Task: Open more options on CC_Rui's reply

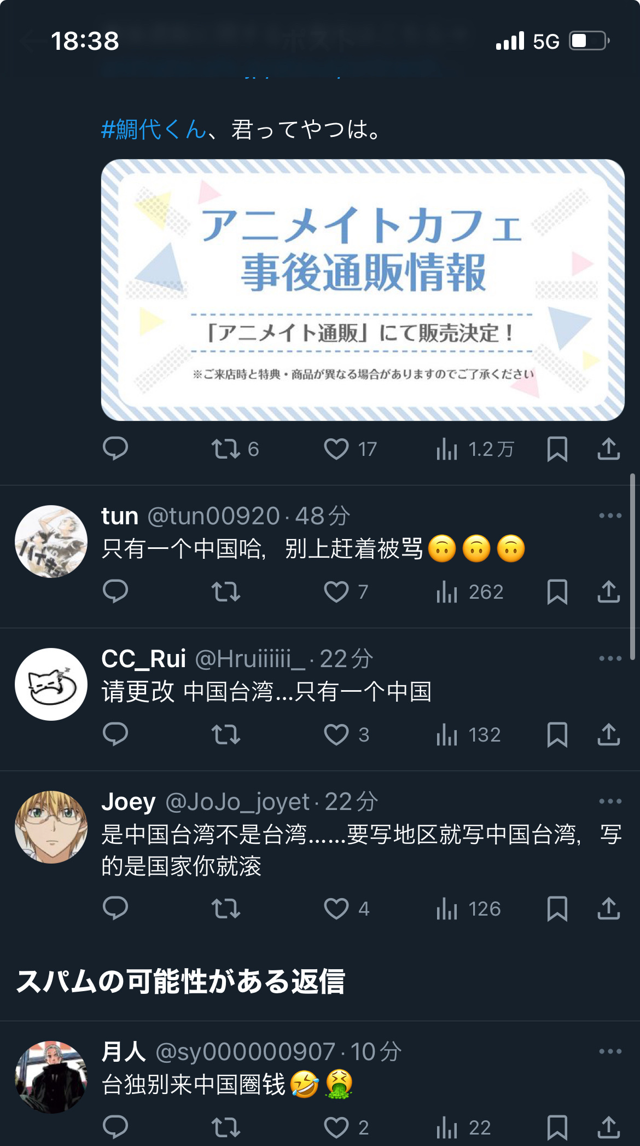Action: 610,658
